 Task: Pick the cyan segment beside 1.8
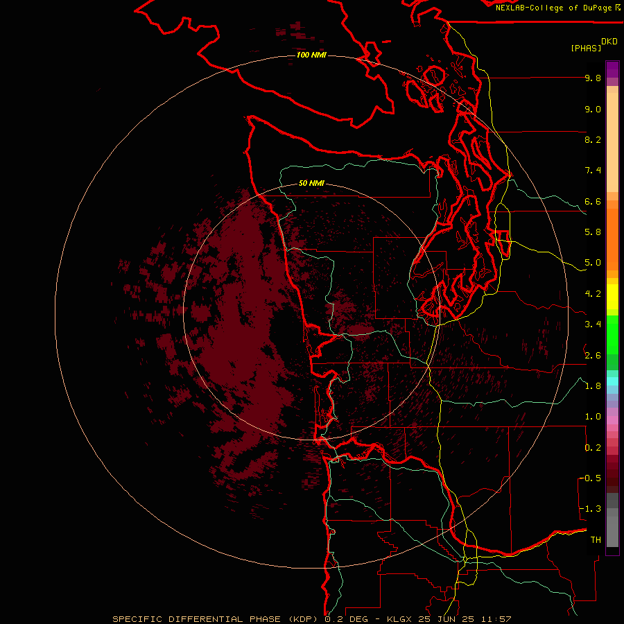coord(612,381)
